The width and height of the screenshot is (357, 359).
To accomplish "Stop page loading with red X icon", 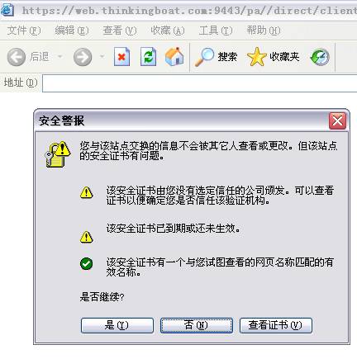I will [121, 57].
